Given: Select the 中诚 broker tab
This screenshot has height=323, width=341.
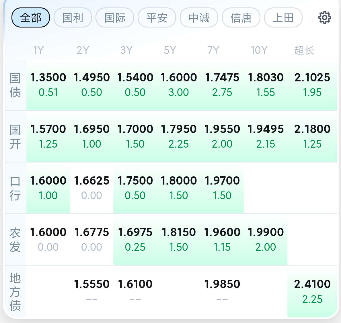Looking at the screenshot, I should pos(199,17).
